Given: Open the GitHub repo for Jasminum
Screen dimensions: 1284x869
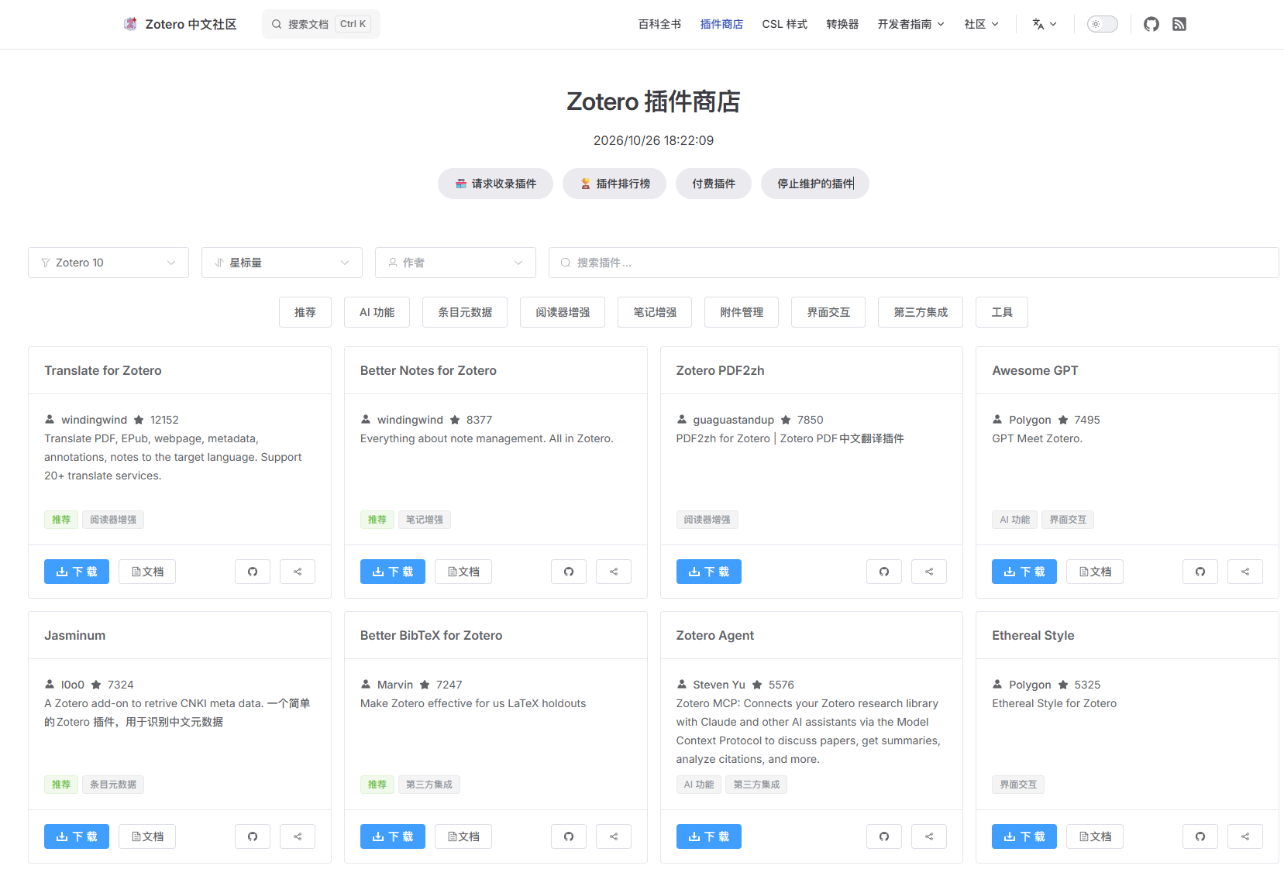Looking at the screenshot, I should tap(253, 836).
